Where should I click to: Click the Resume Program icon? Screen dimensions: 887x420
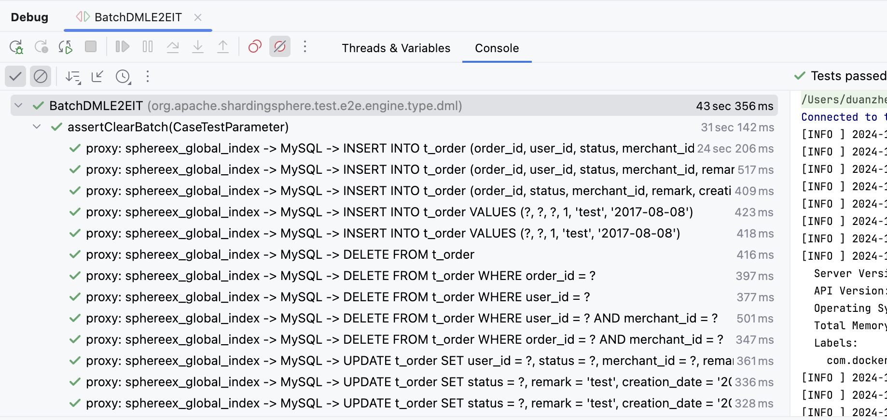[123, 47]
